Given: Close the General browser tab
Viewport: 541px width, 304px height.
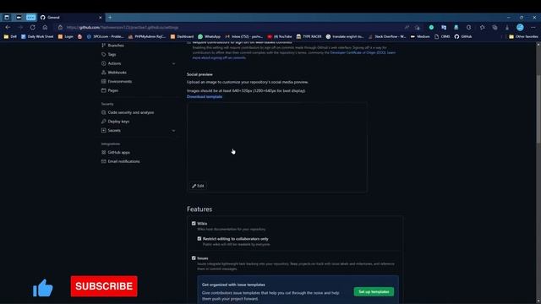Looking at the screenshot, I should click(101, 17).
